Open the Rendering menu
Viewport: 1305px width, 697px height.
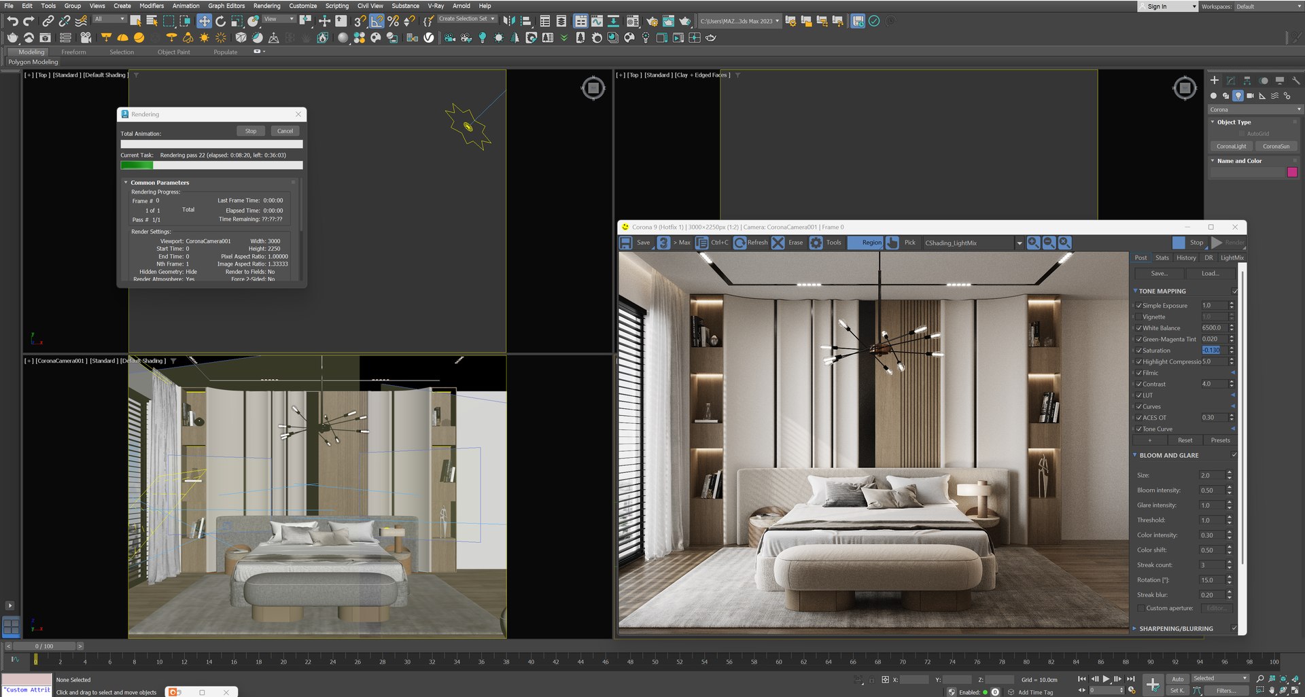[x=266, y=5]
